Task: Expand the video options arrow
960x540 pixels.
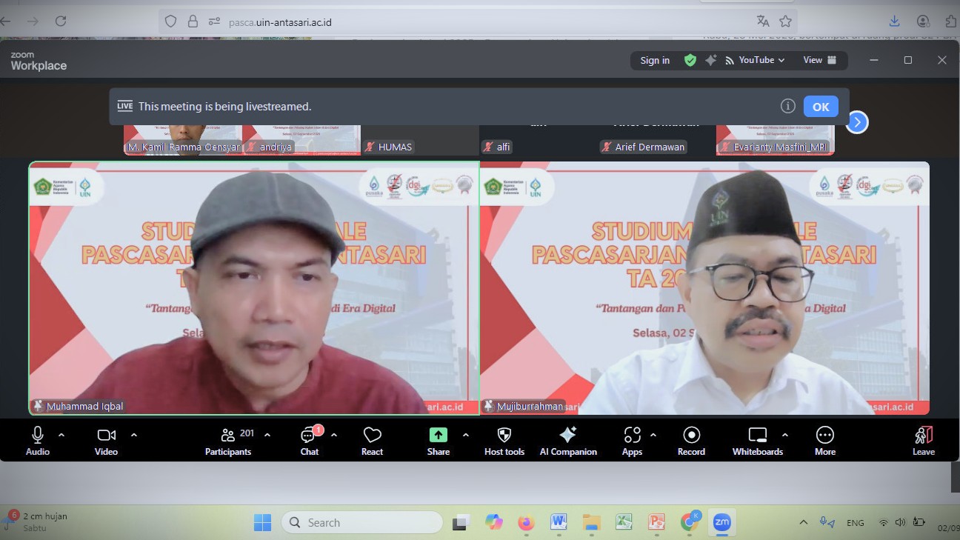Action: pyautogui.click(x=134, y=435)
